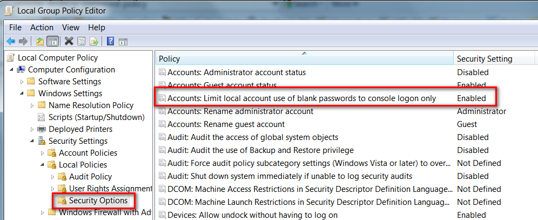Image resolution: width=538 pixels, height=220 pixels.
Task: Expand the Account Policies node arrow
Action: (x=42, y=153)
